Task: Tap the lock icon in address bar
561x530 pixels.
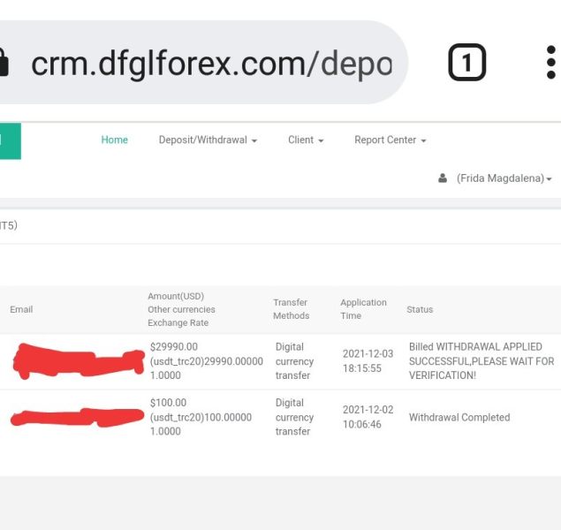Action: point(4,62)
